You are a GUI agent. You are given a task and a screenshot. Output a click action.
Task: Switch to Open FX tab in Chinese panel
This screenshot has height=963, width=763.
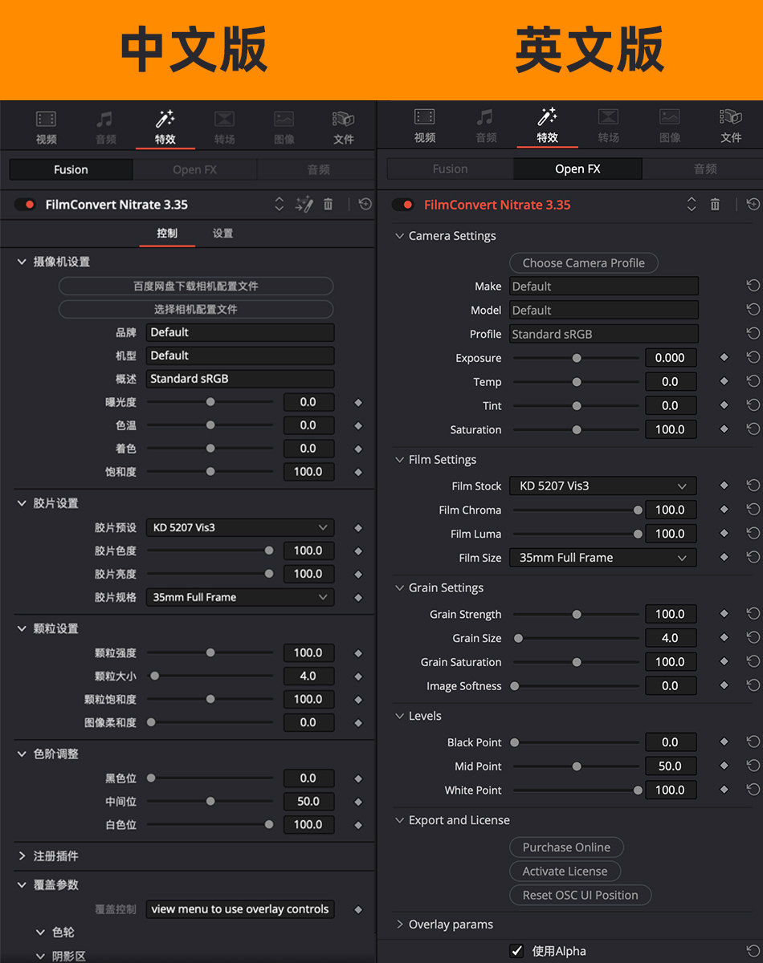click(x=194, y=169)
